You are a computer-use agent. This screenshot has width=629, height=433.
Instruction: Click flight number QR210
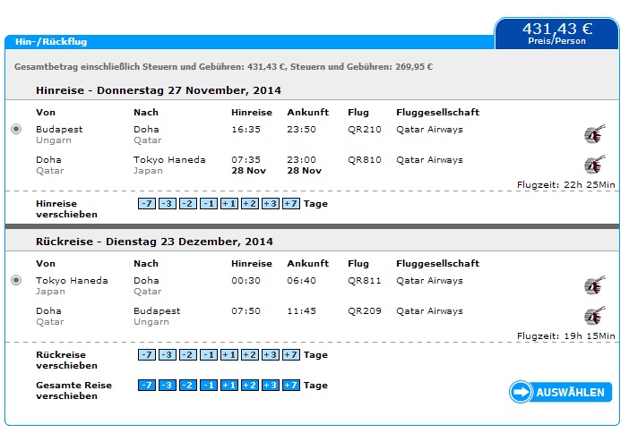(365, 130)
